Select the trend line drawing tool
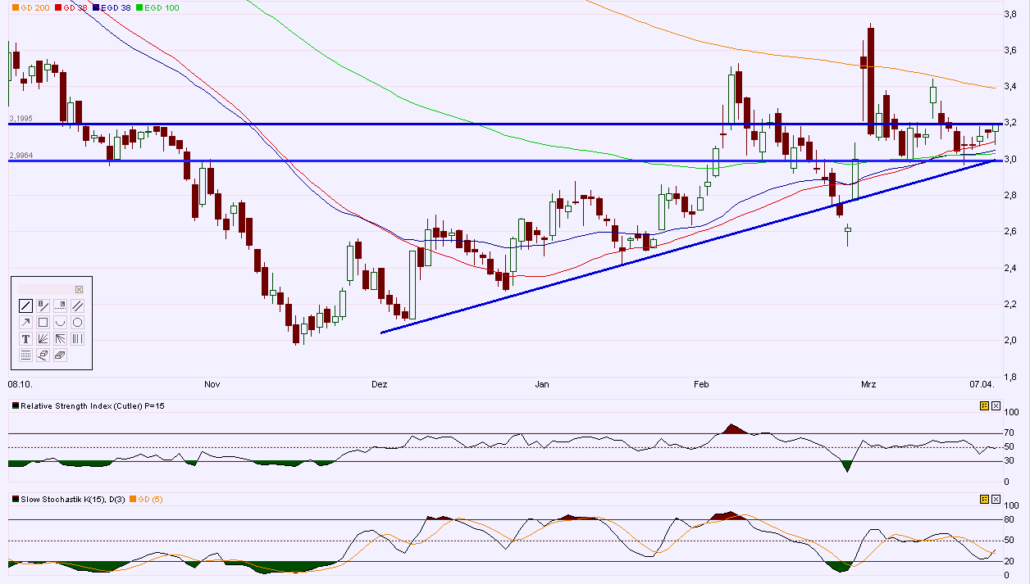 (x=25, y=306)
